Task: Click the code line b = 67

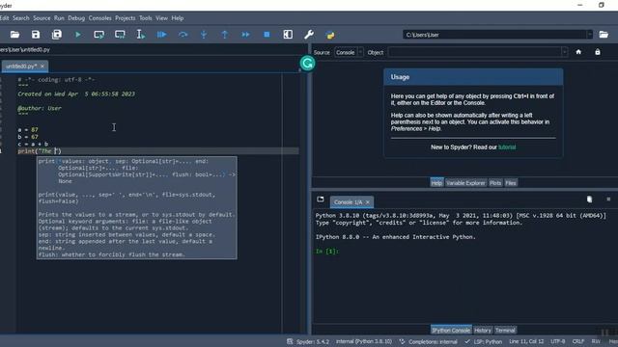Action: (x=28, y=137)
